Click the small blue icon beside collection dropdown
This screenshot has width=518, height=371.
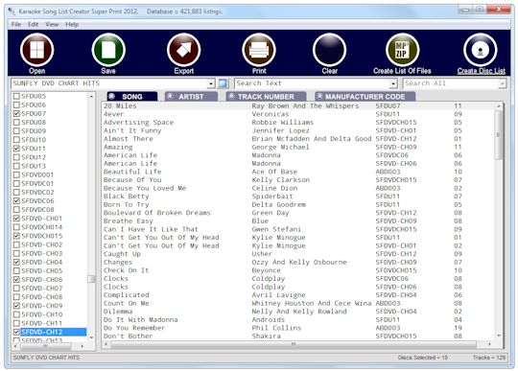point(223,83)
